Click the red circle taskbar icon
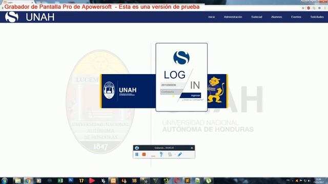 point(177,180)
